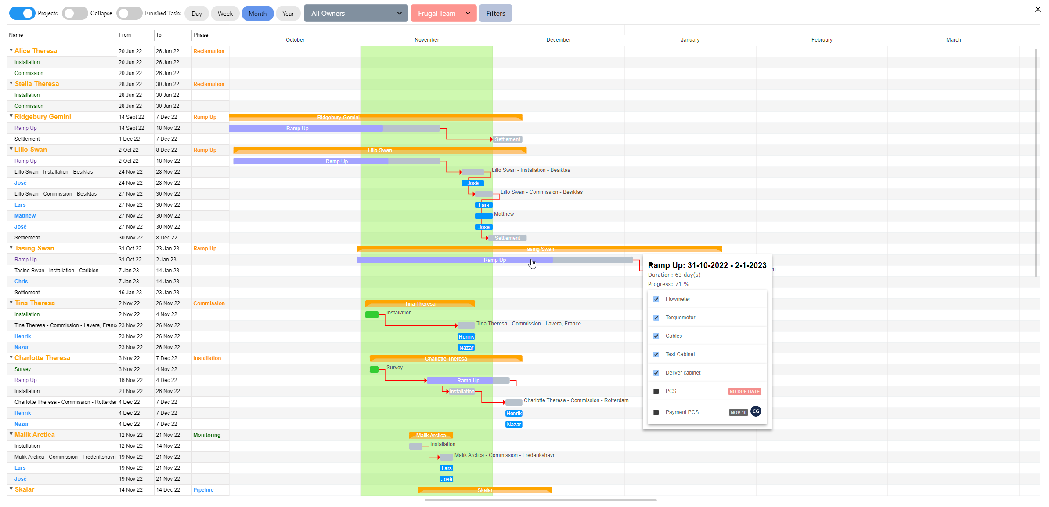Image resolution: width=1049 pixels, height=507 pixels.
Task: Click the CG avatar on Payment PCS
Action: pyautogui.click(x=756, y=411)
